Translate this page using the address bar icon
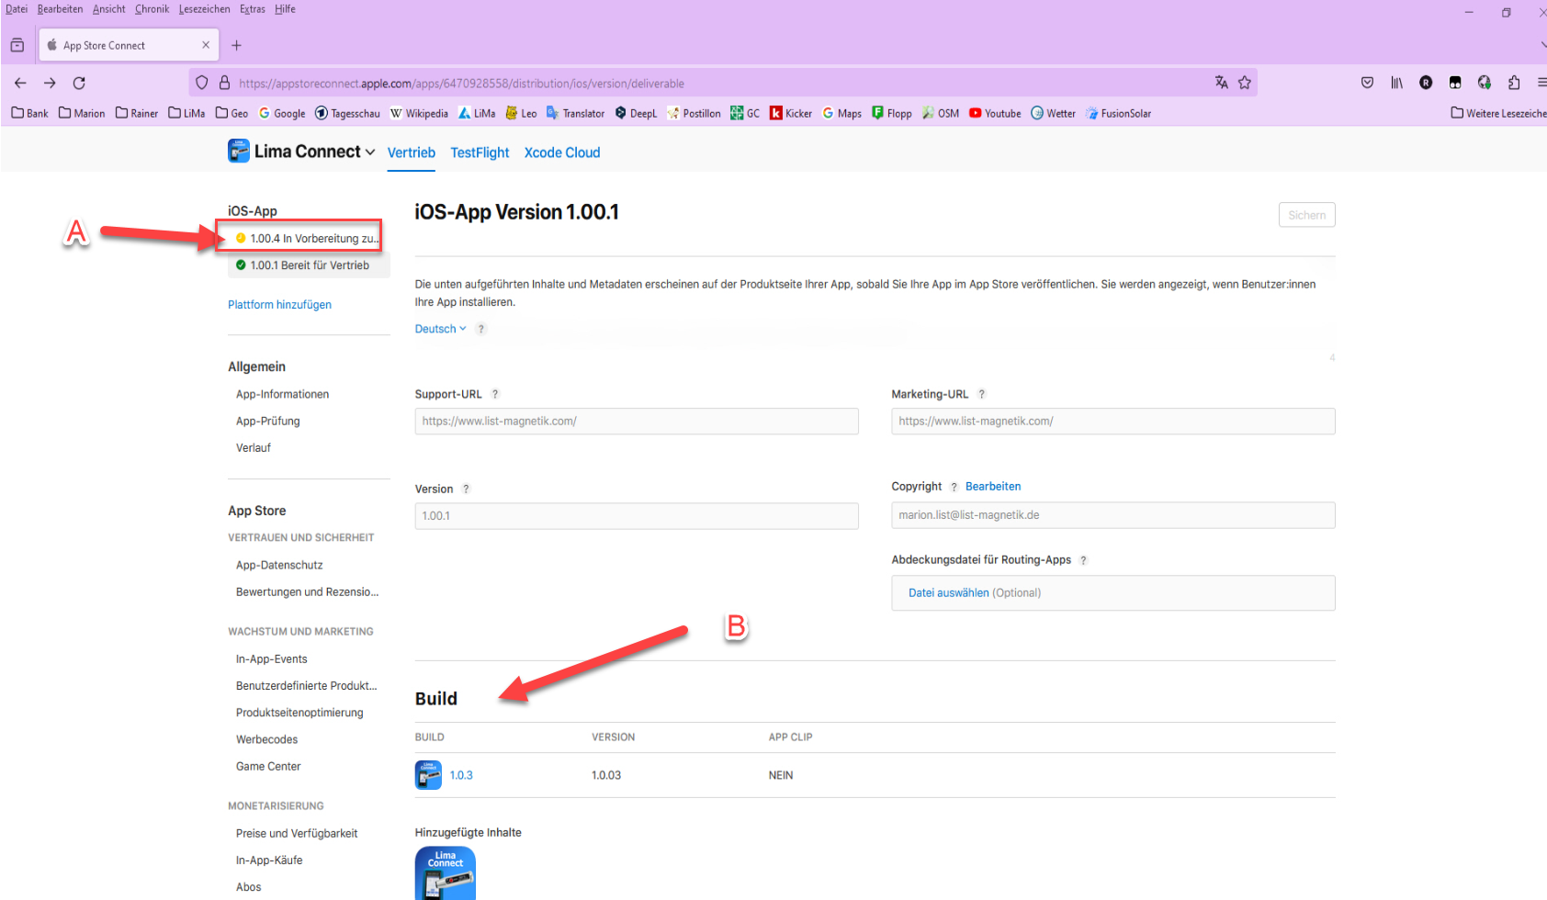This screenshot has height=900, width=1547. click(x=1222, y=83)
